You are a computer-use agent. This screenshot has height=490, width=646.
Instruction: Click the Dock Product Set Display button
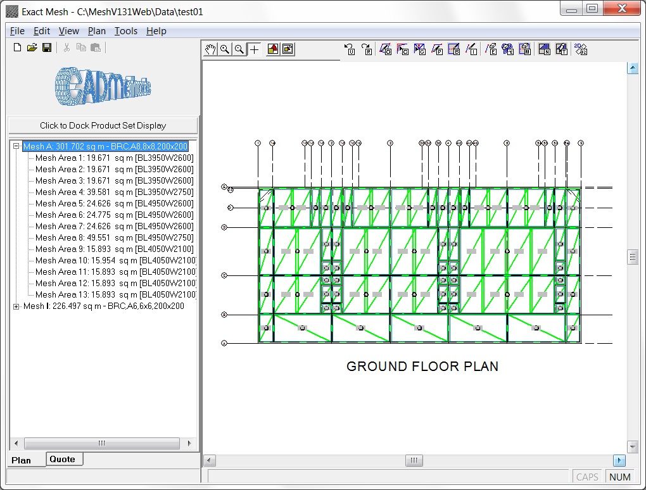(x=103, y=125)
